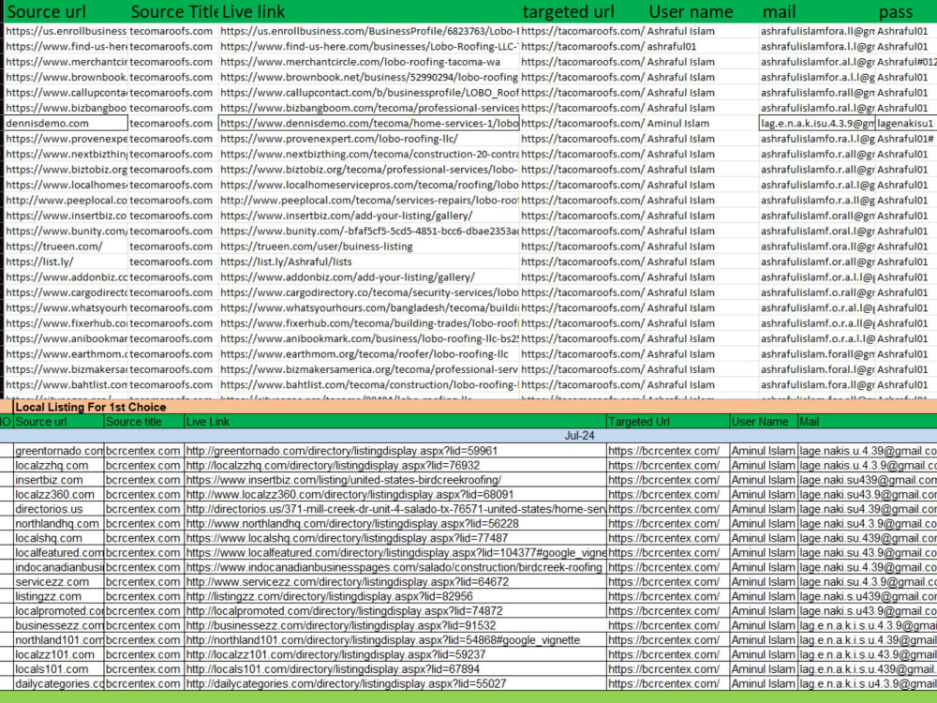Select the 'greentornado.com' source url cell
Viewport: 937px width, 703px height.
(x=58, y=451)
